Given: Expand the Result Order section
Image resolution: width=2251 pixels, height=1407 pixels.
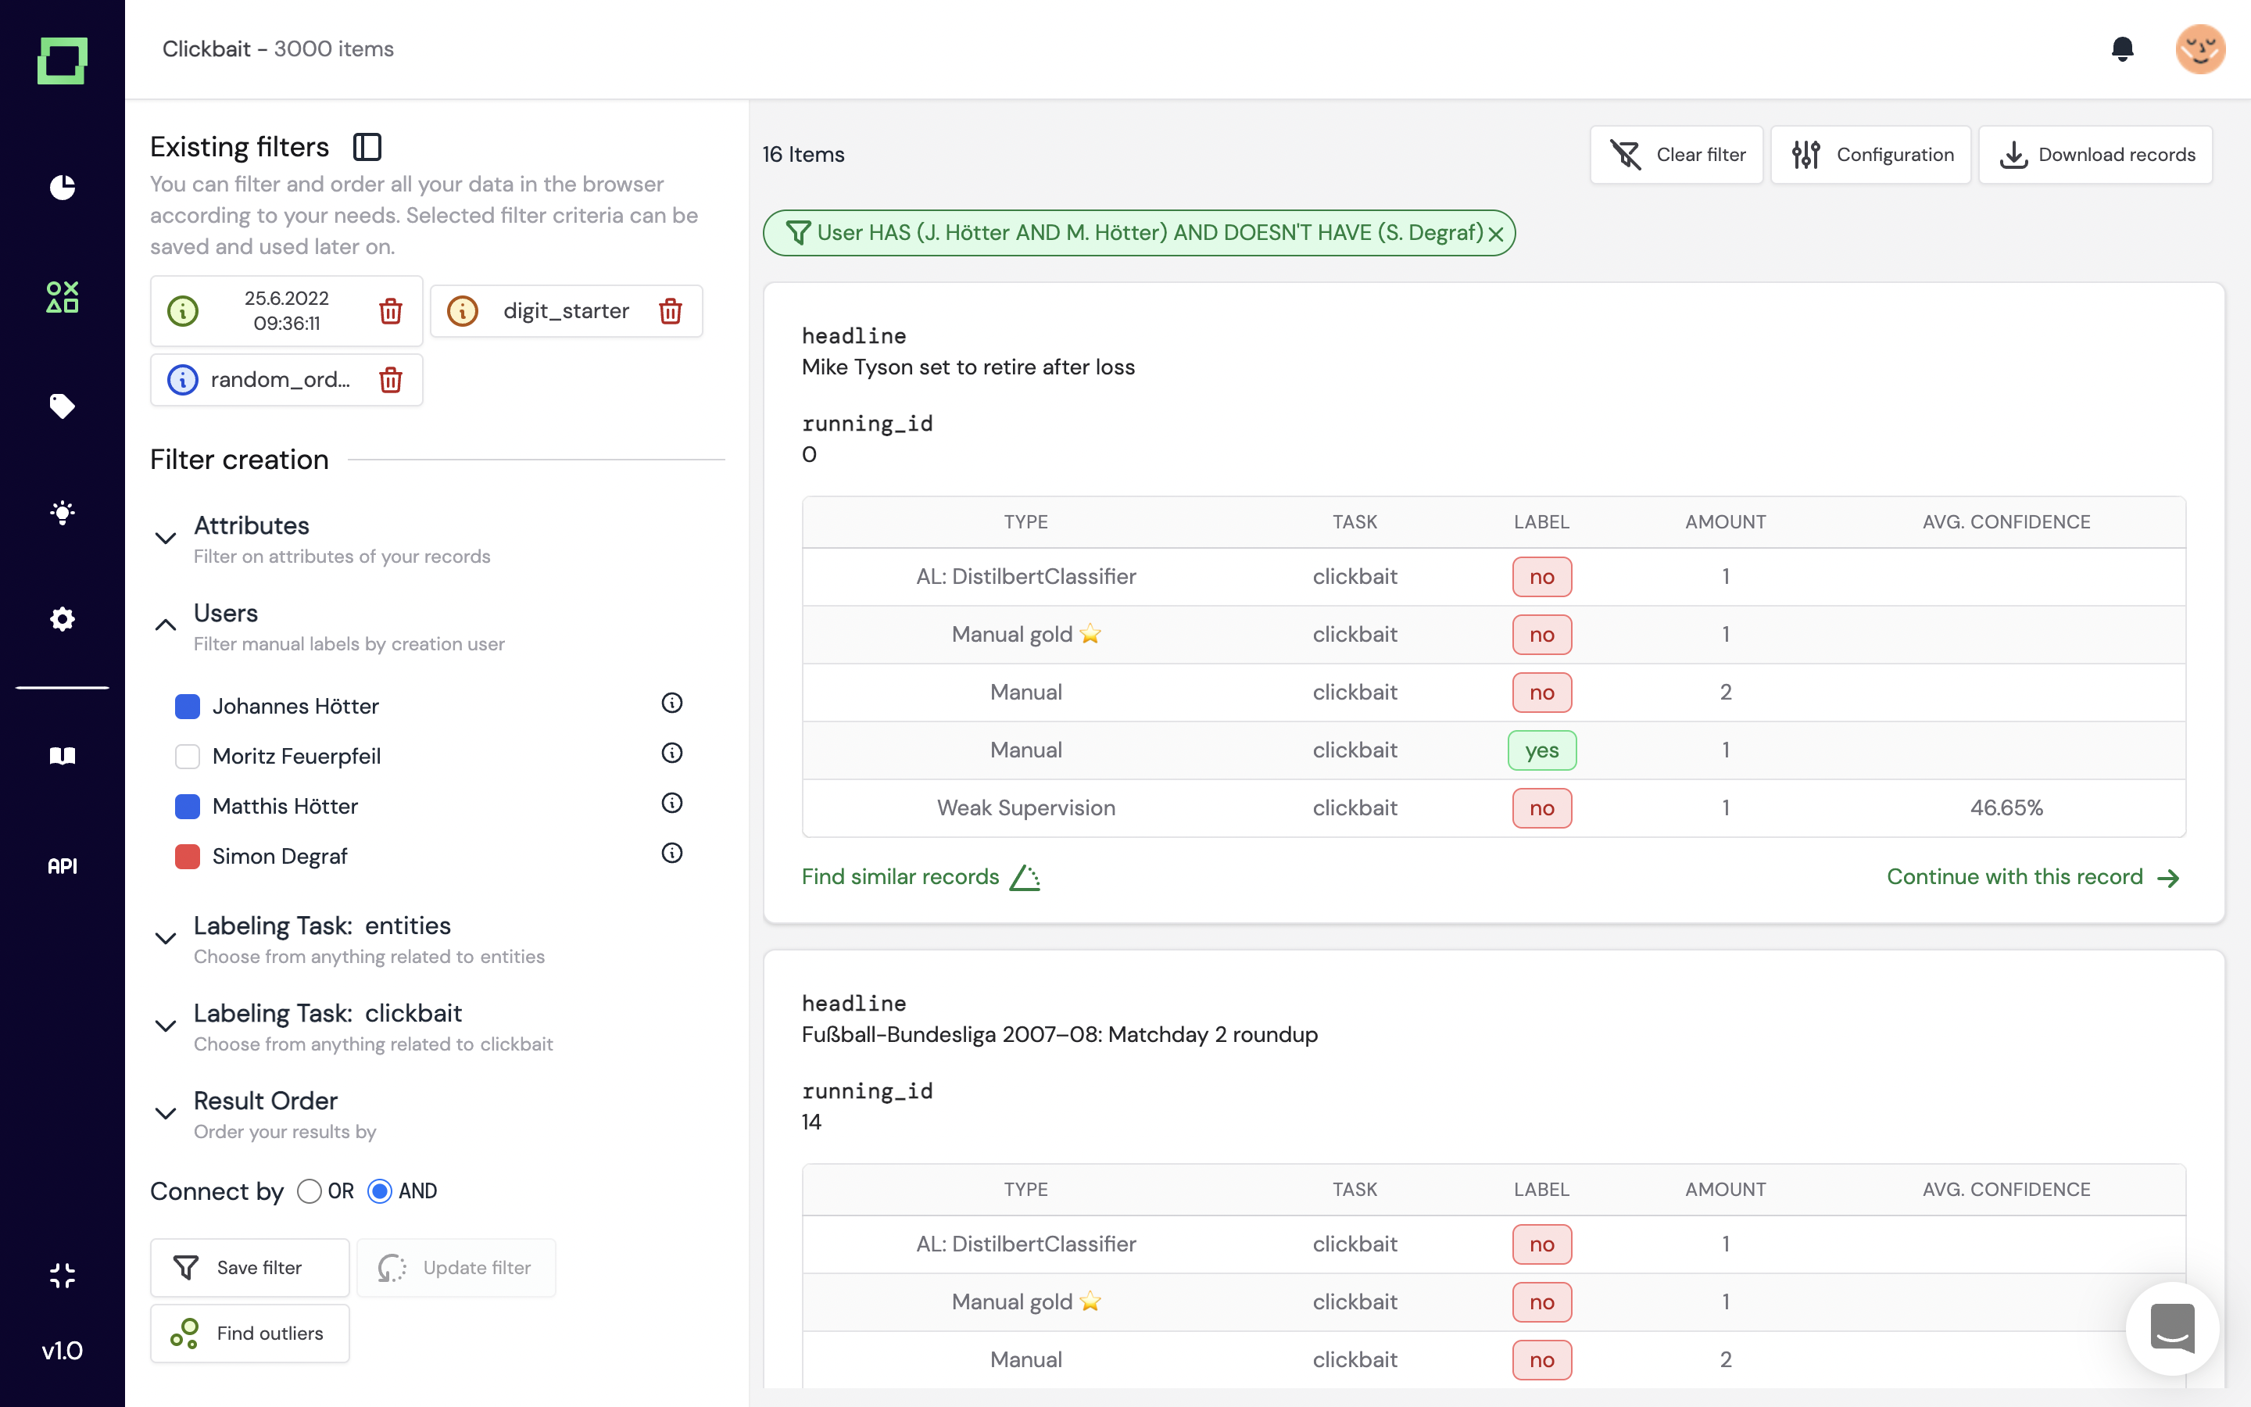Looking at the screenshot, I should point(166,1113).
